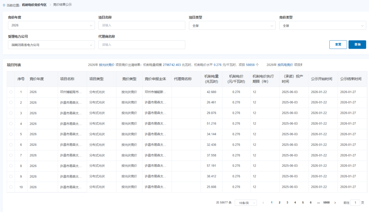This screenshot has height=212, width=369.
Task: Select the radio button for row 5
Action: tap(11, 134)
